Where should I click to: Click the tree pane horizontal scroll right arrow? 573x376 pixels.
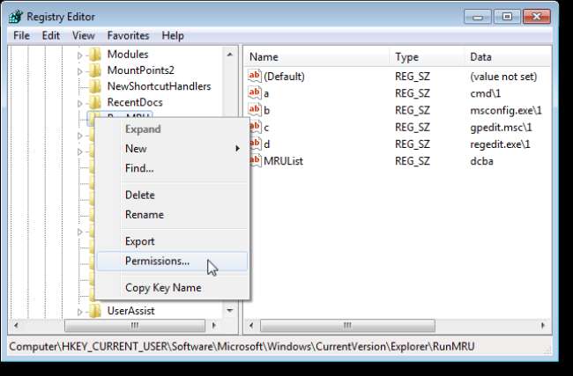214,325
